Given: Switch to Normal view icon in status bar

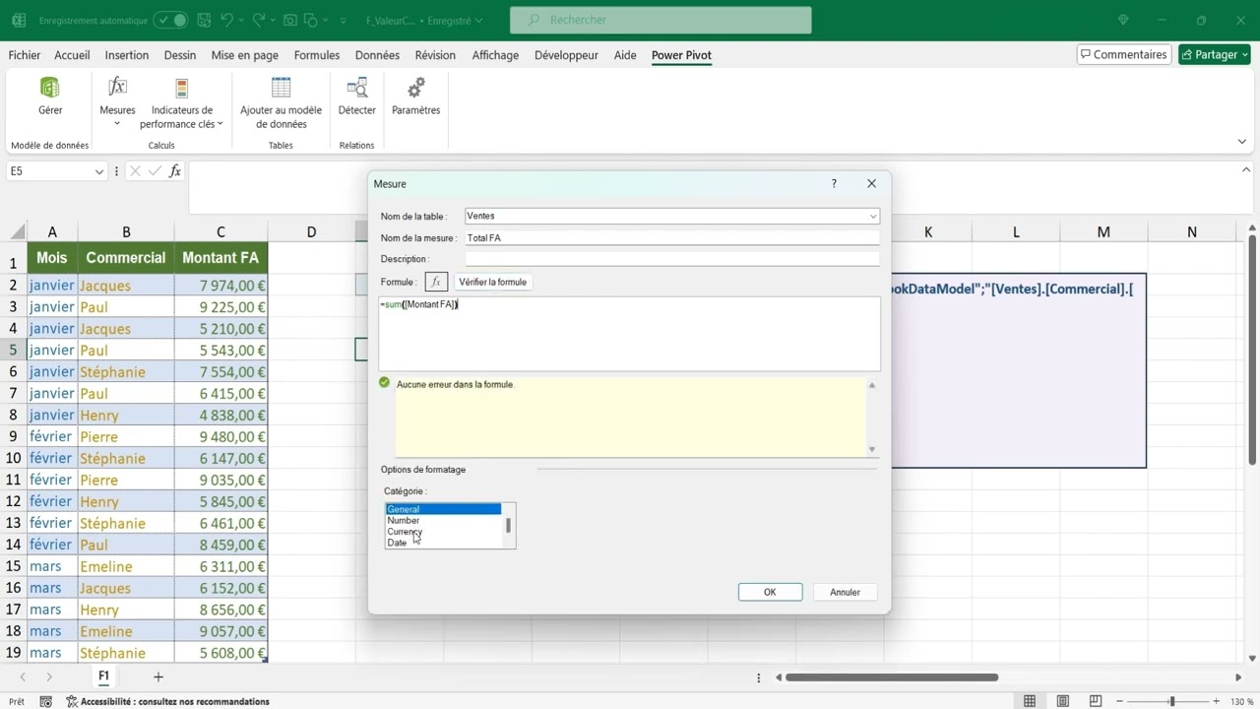Looking at the screenshot, I should click(x=1030, y=701).
